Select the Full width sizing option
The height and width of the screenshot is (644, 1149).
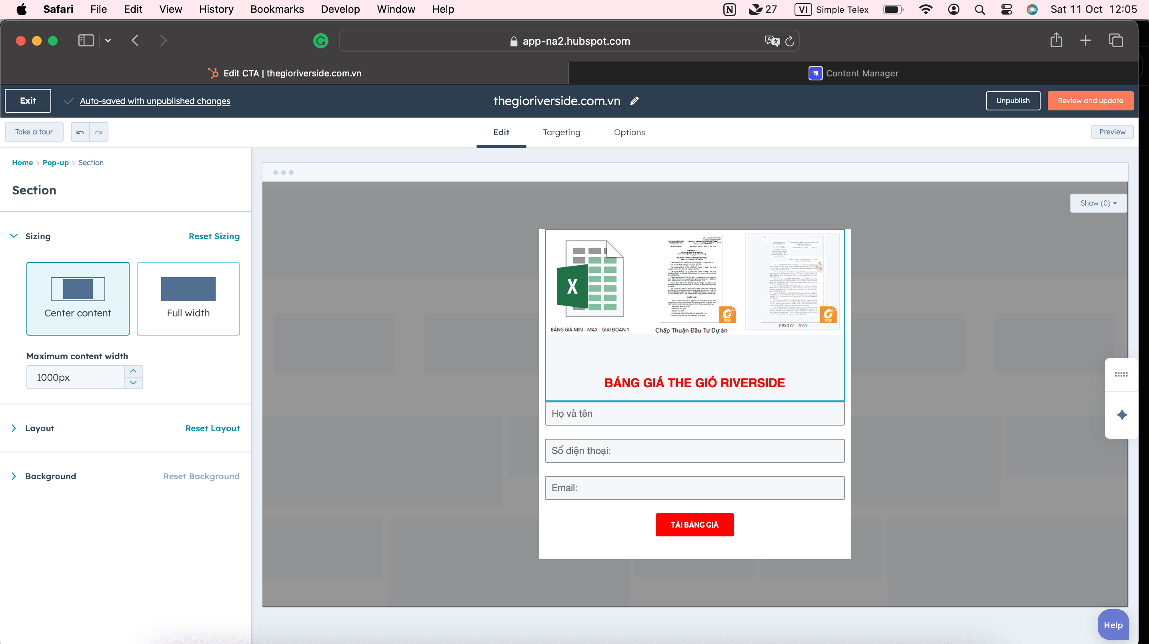[188, 298]
